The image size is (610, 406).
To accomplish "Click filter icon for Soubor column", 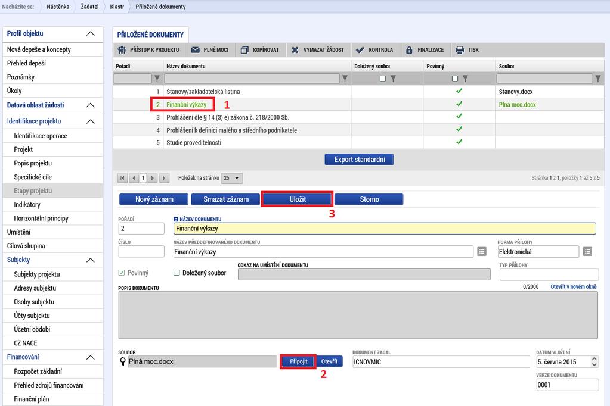I will [x=598, y=79].
